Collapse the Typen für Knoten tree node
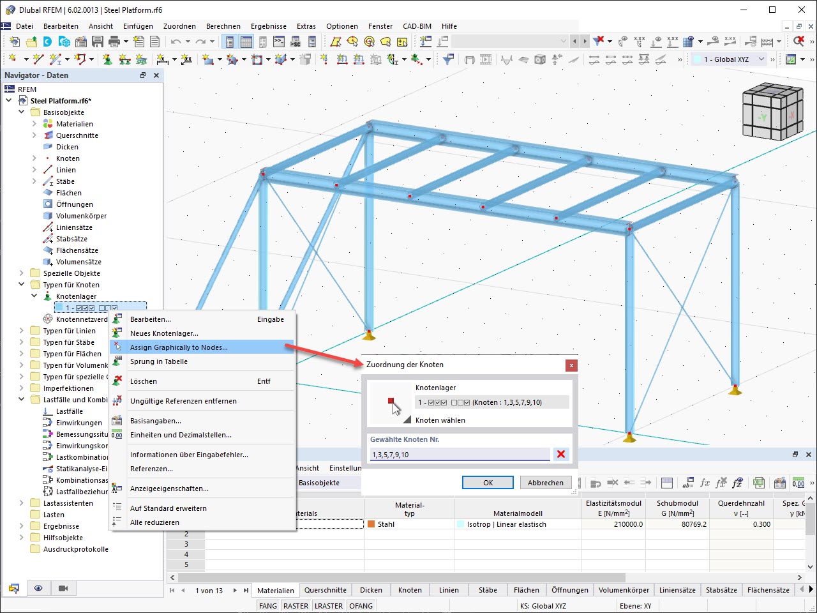Image resolution: width=817 pixels, height=613 pixels. [21, 285]
